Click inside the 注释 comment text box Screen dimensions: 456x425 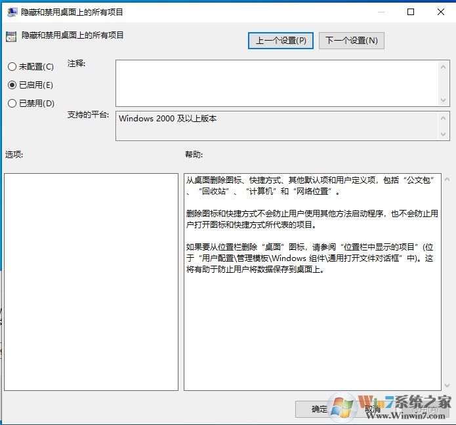[277, 83]
